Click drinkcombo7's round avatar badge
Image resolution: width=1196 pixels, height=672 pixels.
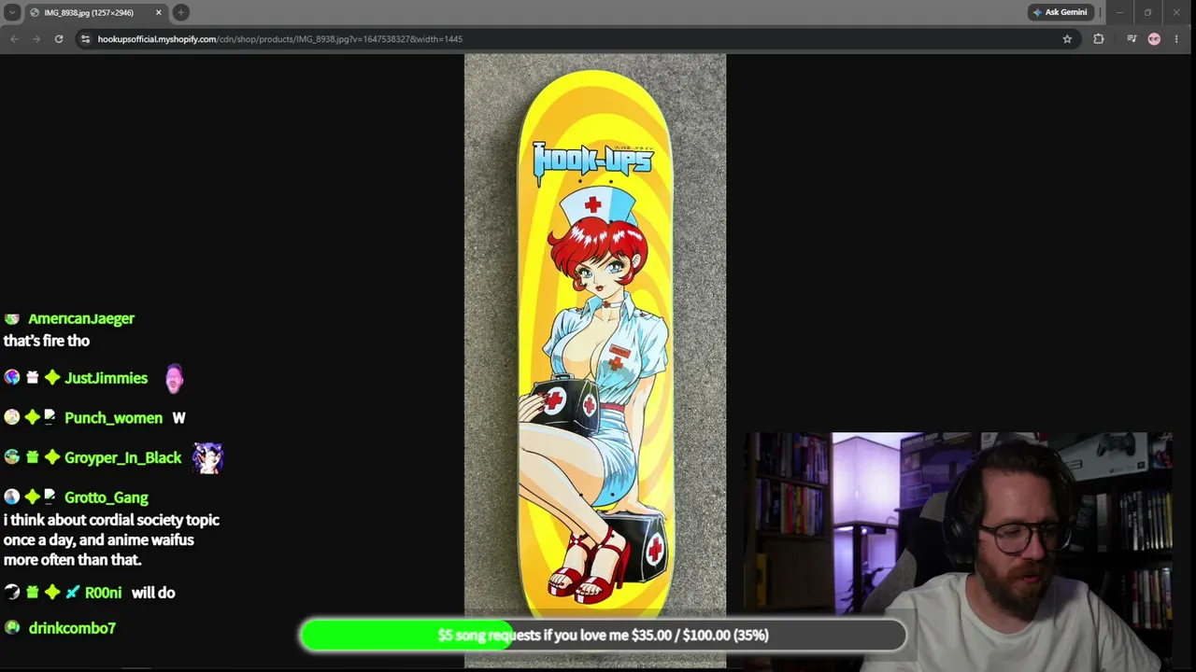point(12,628)
